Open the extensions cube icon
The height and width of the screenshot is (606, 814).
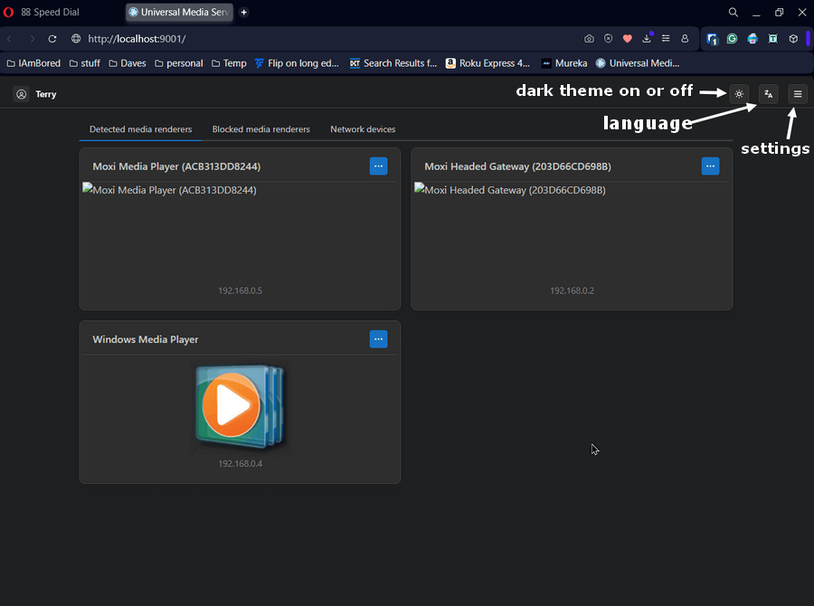[793, 38]
